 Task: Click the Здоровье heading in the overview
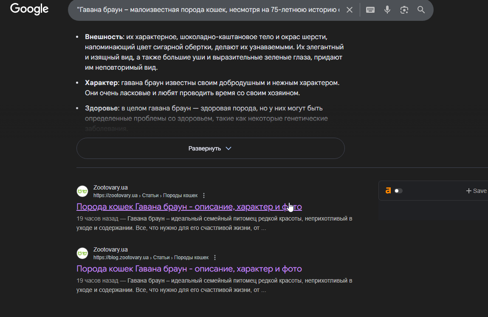point(102,108)
